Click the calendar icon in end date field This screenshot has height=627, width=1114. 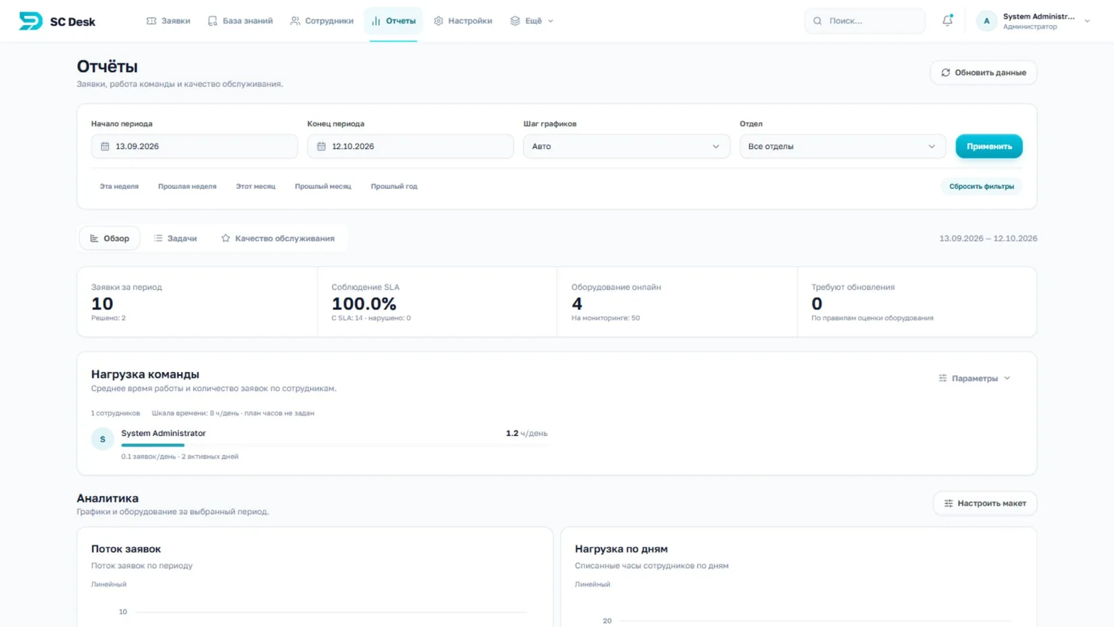[322, 146]
